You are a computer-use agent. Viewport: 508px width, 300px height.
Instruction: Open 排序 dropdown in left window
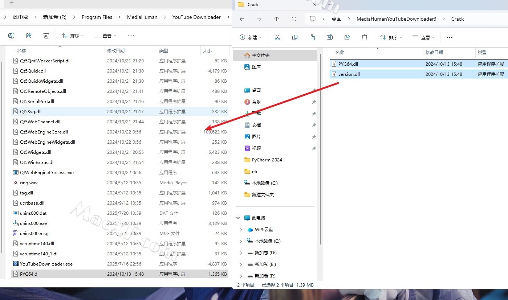pos(73,36)
